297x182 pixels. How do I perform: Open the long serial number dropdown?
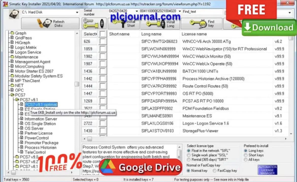click(179, 11)
